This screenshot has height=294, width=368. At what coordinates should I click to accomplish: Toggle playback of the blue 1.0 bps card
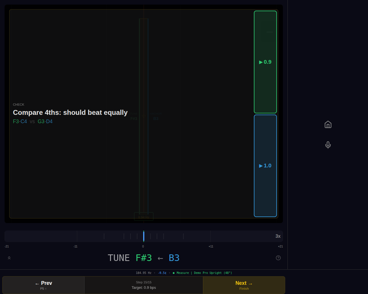pyautogui.click(x=265, y=166)
